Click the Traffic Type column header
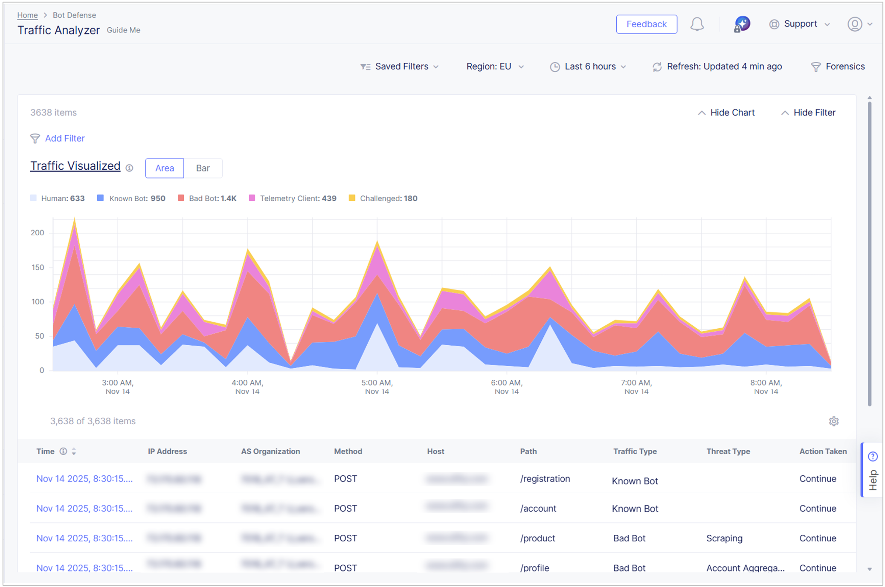This screenshot has width=885, height=587. (635, 451)
